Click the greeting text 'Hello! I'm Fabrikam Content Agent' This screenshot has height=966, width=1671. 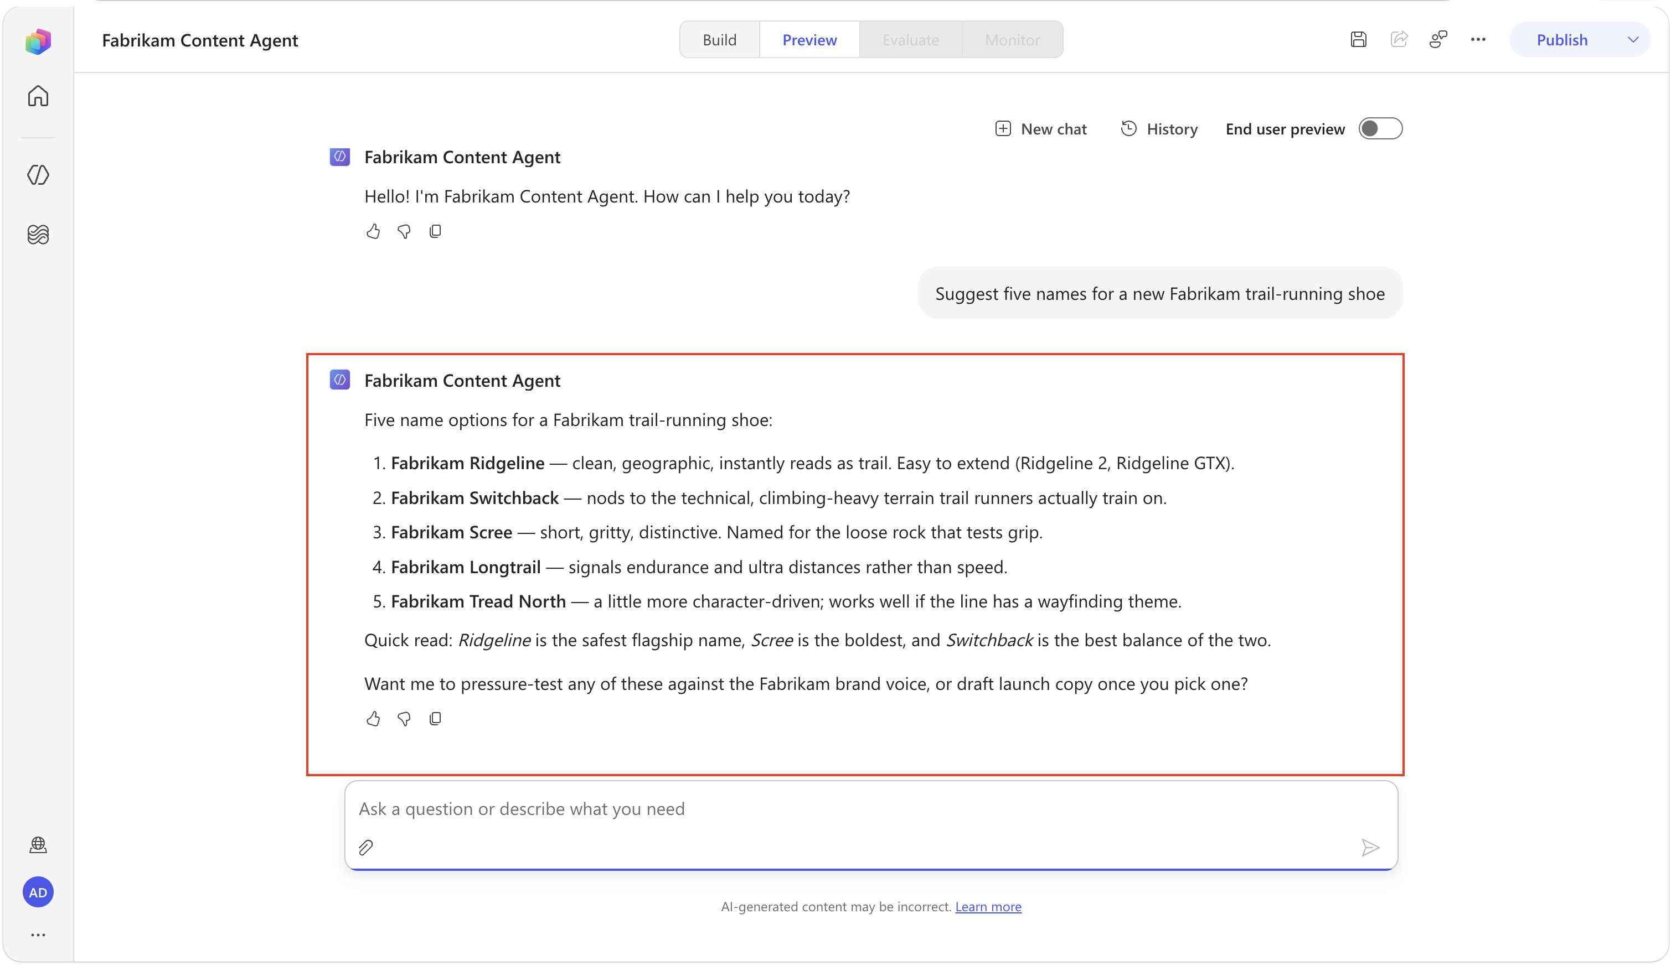tap(607, 197)
